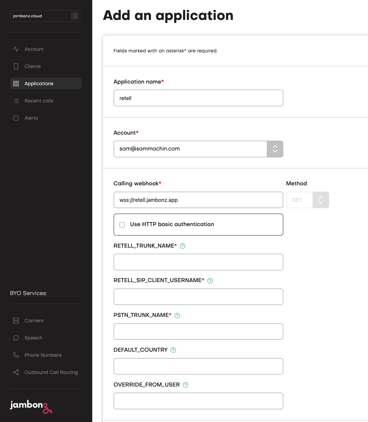Click the Carriers icon under BYO Services
Screen dimensions: 368x422
click(16, 321)
